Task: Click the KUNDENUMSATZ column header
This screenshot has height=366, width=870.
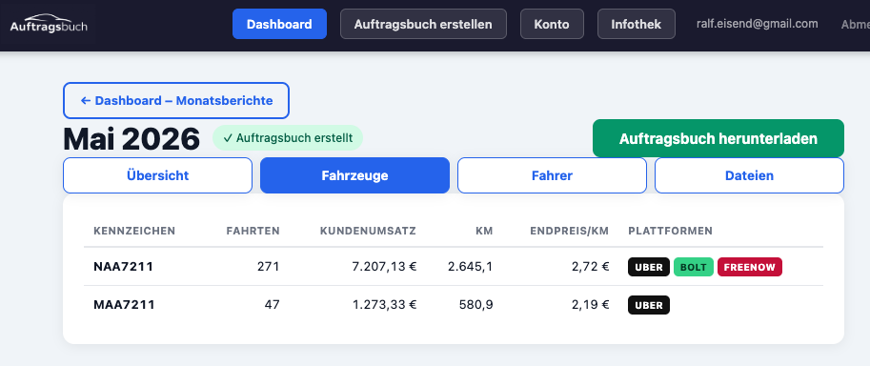Action: [x=368, y=231]
